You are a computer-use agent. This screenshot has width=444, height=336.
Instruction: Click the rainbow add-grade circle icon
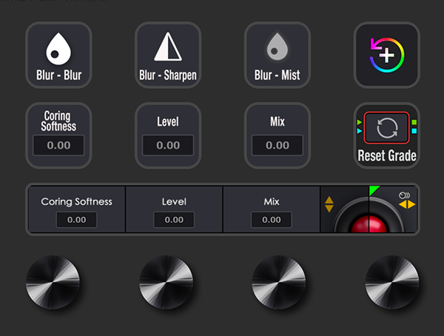click(x=386, y=56)
